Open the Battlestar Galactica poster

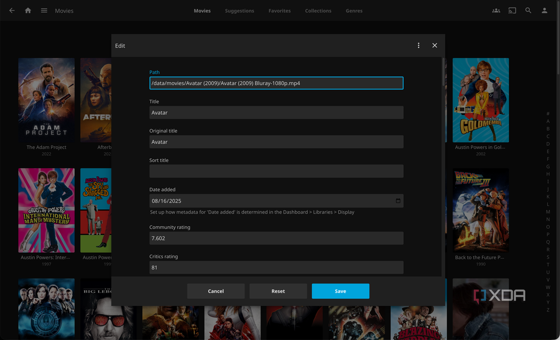(46, 309)
